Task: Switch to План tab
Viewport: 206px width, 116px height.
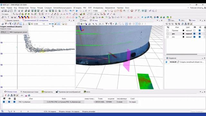Action: [83, 20]
